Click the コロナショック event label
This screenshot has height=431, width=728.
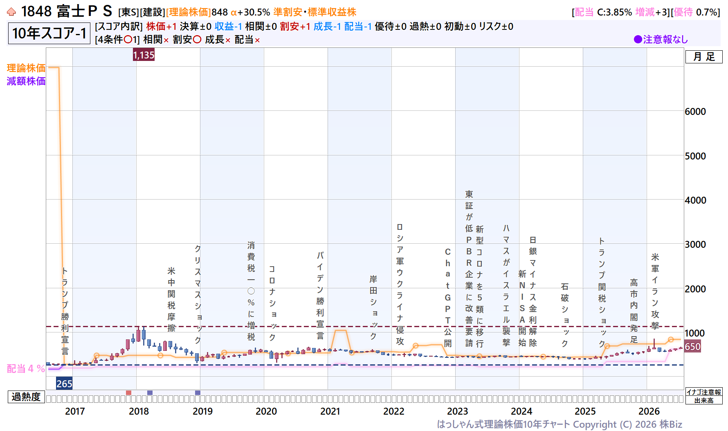click(272, 303)
